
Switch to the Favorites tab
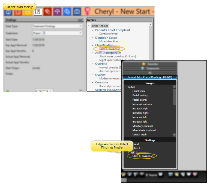click(150, 64)
